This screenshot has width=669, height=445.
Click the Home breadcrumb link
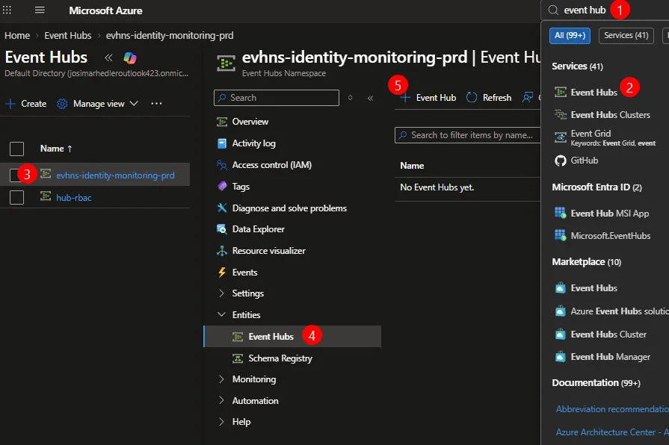point(17,35)
